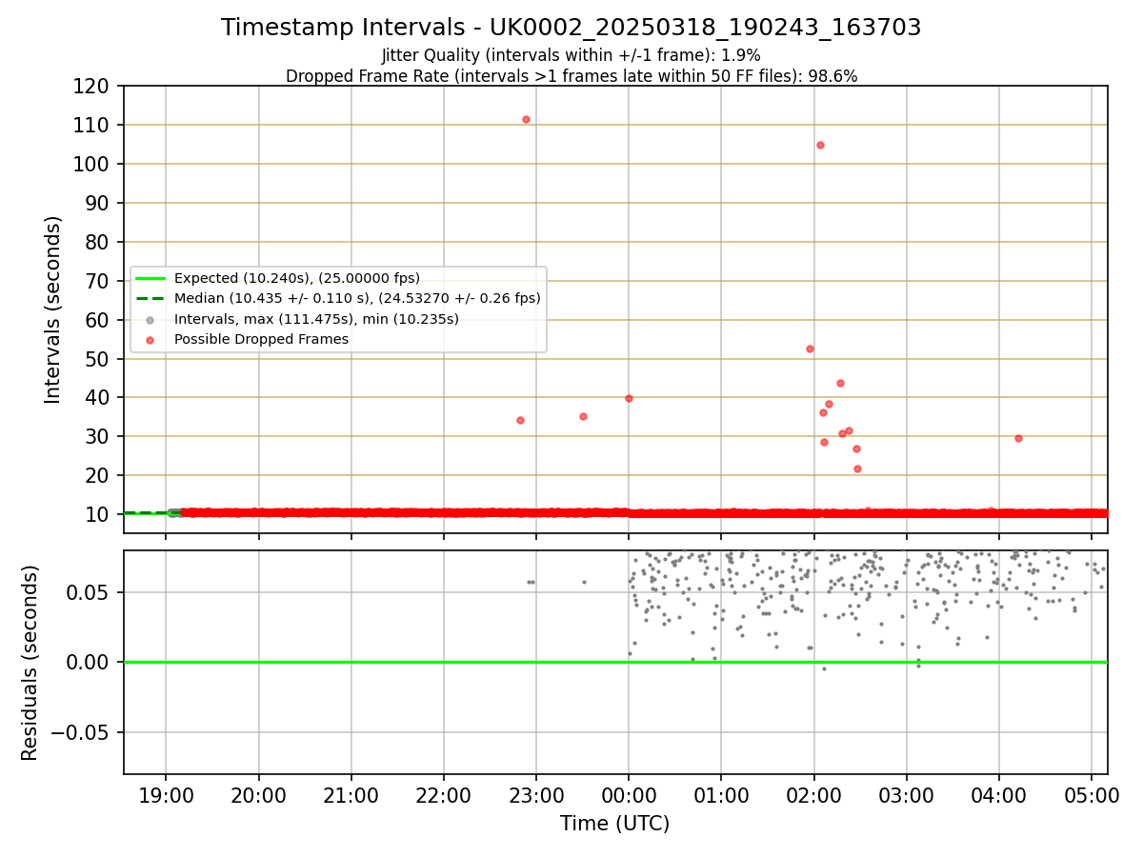Click the 'Intervals (seconds)' y-axis label
Image resolution: width=1143 pixels, height=857 pixels.
point(53,309)
